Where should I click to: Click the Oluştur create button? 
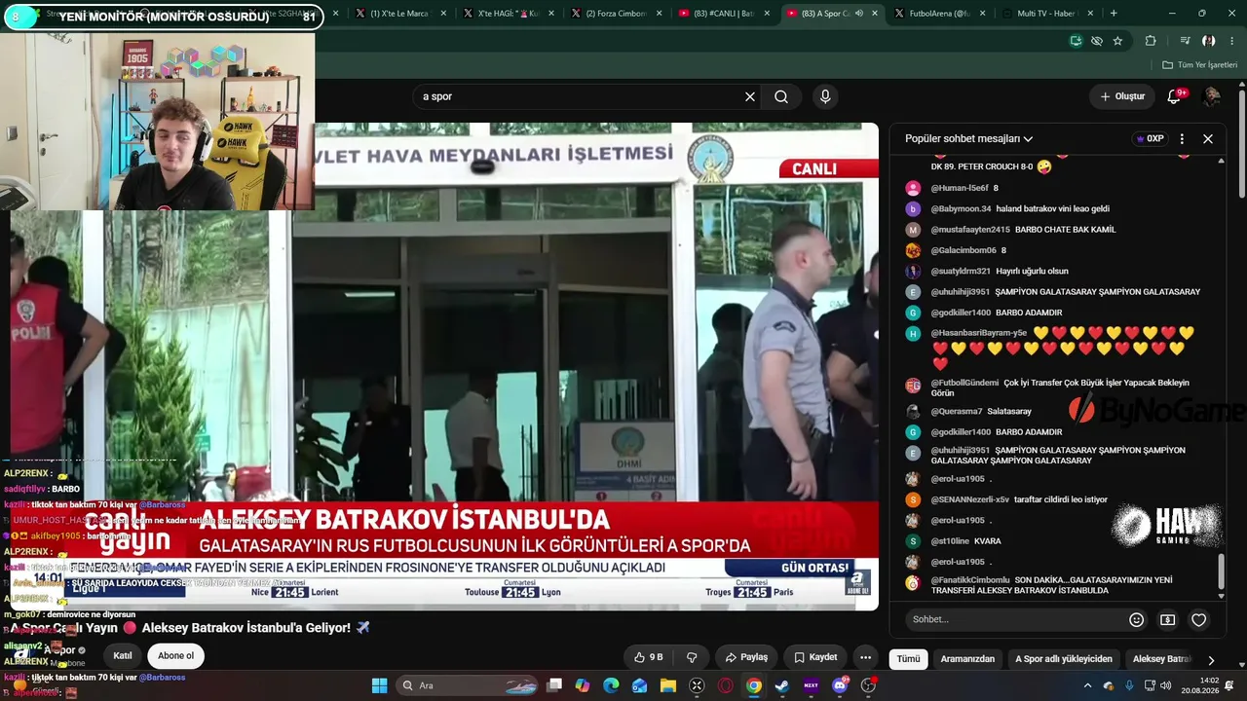pyautogui.click(x=1122, y=96)
